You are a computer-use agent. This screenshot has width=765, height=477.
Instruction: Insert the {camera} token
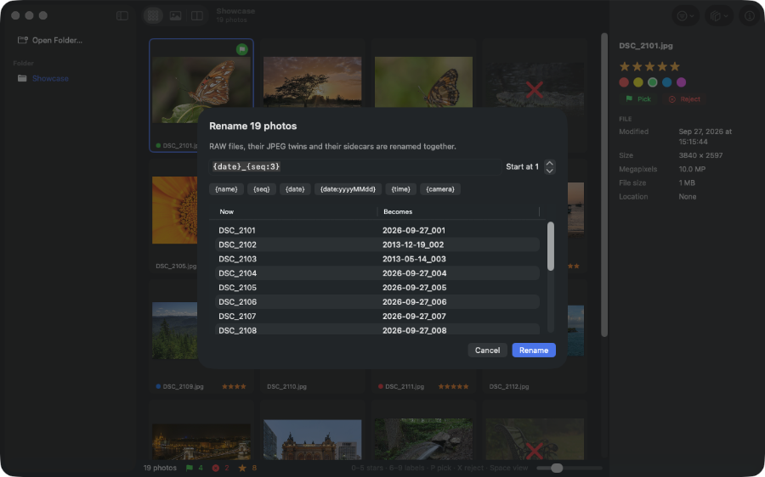coord(440,189)
